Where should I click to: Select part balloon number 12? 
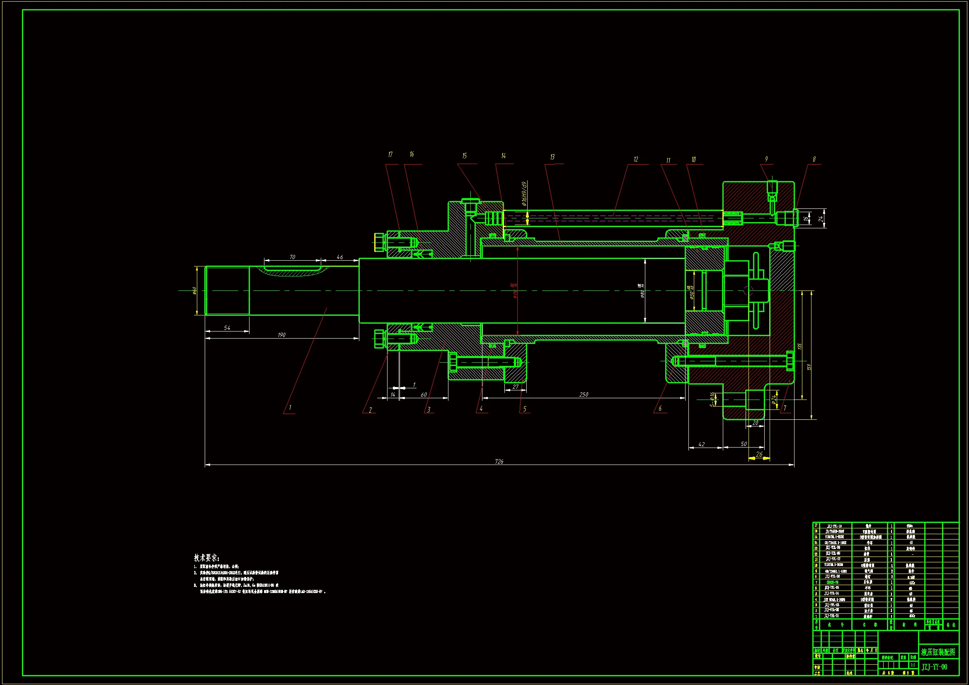click(x=636, y=159)
